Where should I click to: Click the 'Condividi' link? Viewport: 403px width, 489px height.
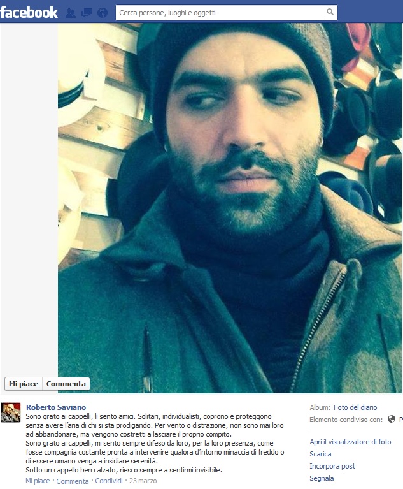coord(109,481)
